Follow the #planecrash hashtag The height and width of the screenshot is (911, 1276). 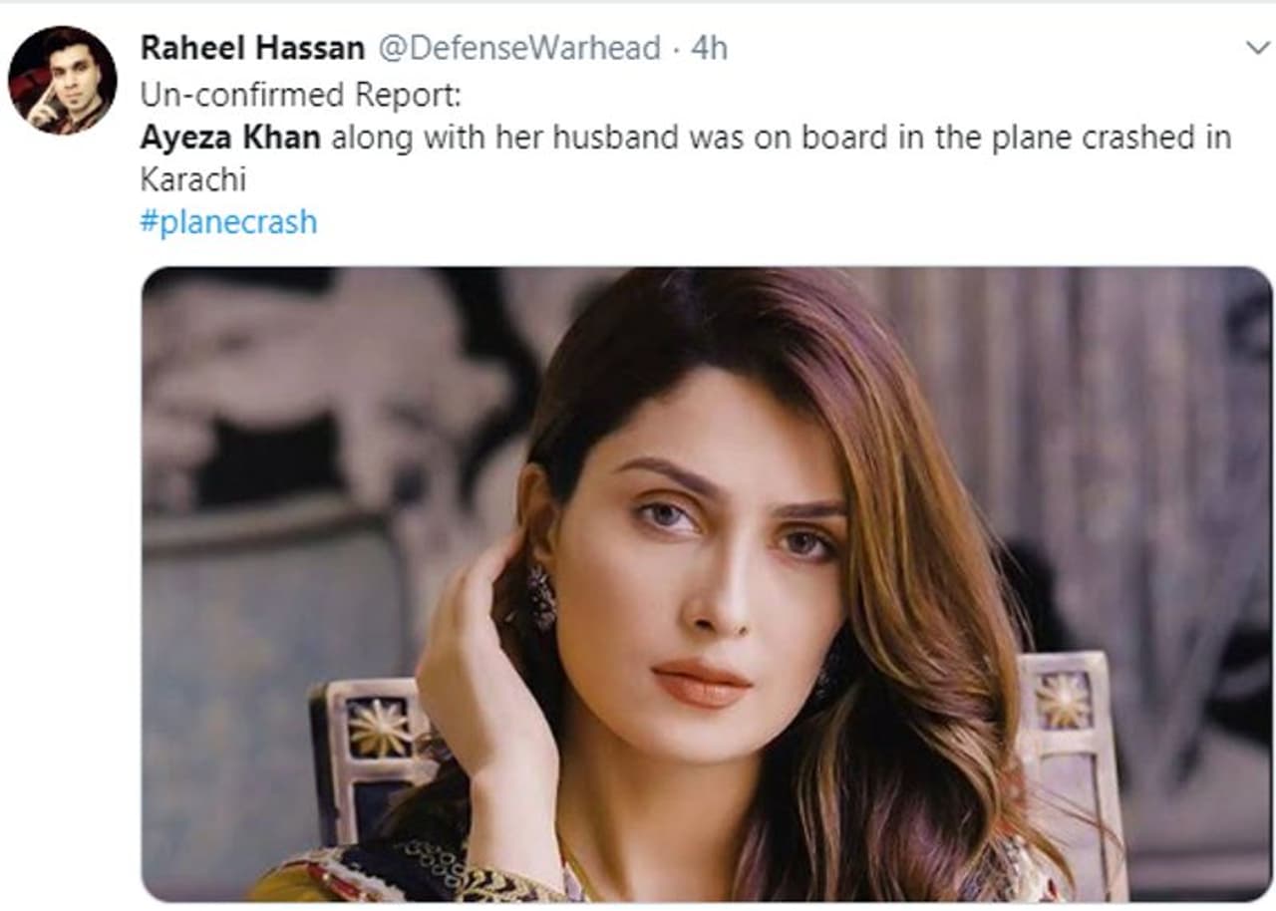tap(228, 221)
